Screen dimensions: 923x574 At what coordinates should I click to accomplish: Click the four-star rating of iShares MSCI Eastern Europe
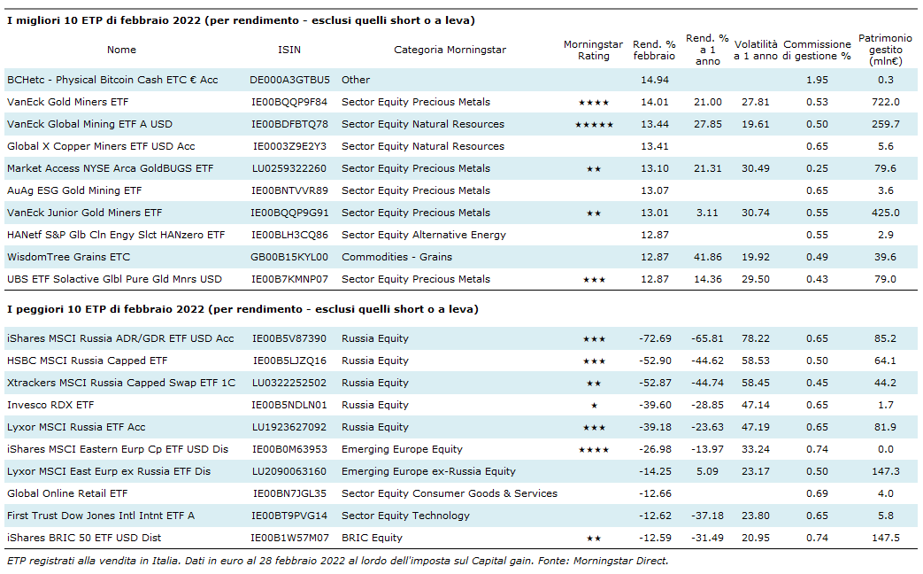[593, 450]
